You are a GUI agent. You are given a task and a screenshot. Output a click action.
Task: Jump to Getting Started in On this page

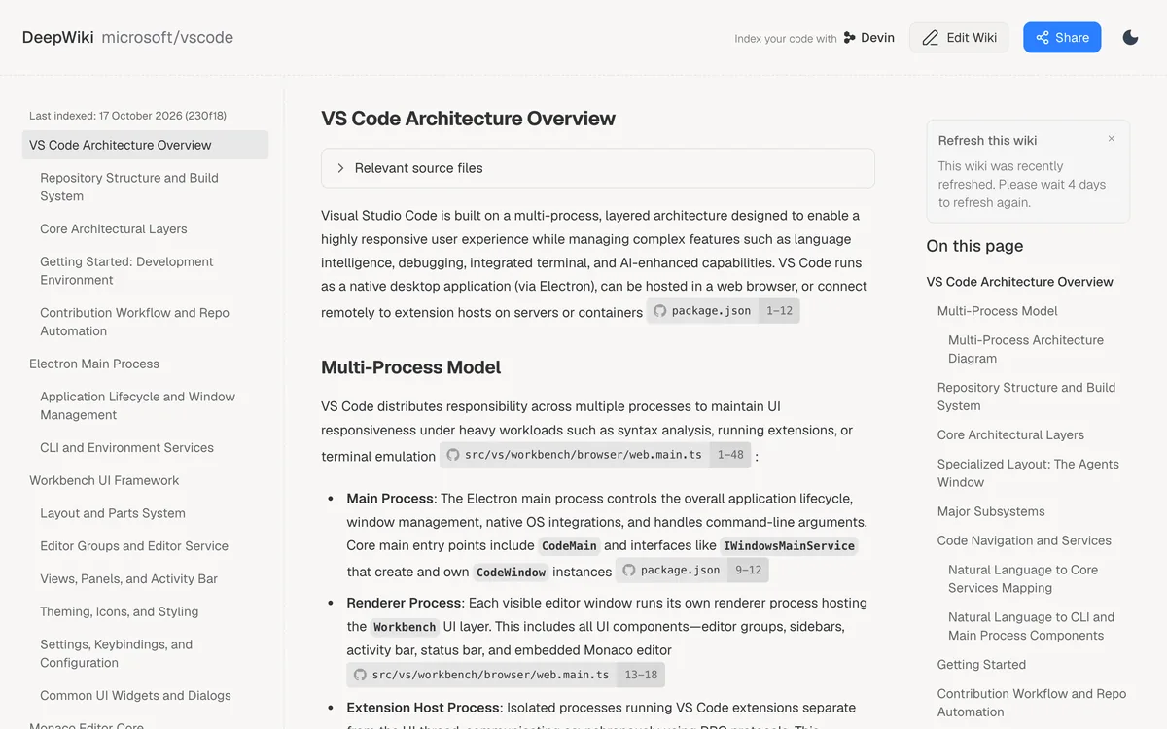point(981,665)
